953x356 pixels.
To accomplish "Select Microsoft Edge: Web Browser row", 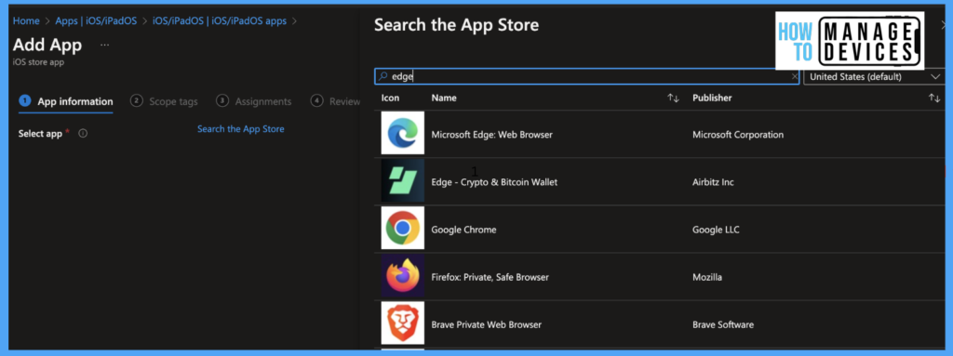I will tap(660, 134).
